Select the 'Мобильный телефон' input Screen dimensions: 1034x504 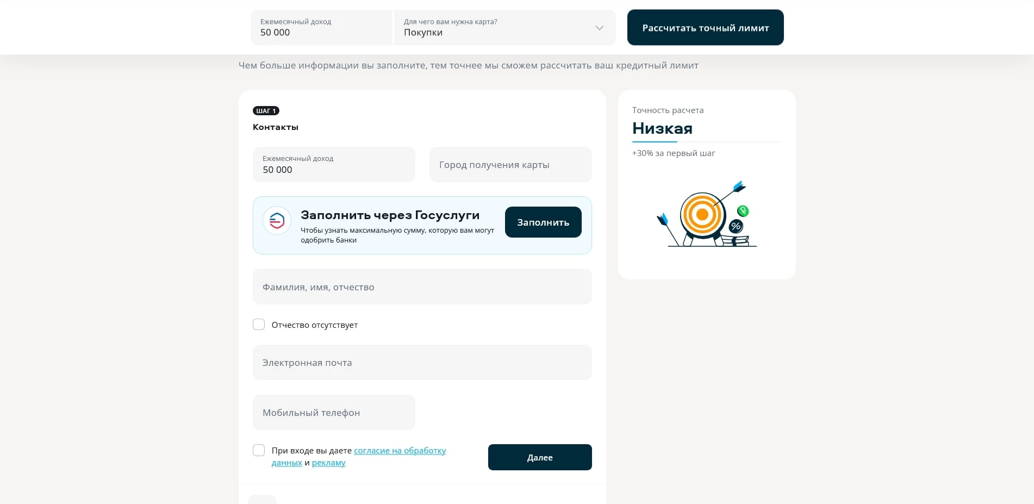[x=333, y=413]
